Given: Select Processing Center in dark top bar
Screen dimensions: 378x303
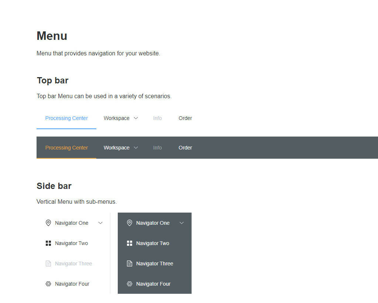Looking at the screenshot, I should pos(66,148).
